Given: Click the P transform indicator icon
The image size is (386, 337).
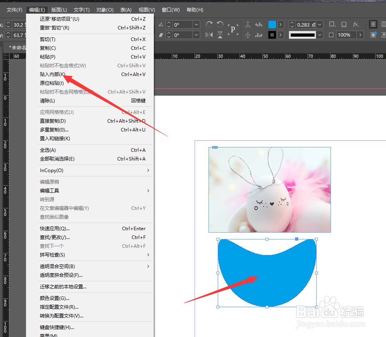Looking at the screenshot, I should 233,29.
